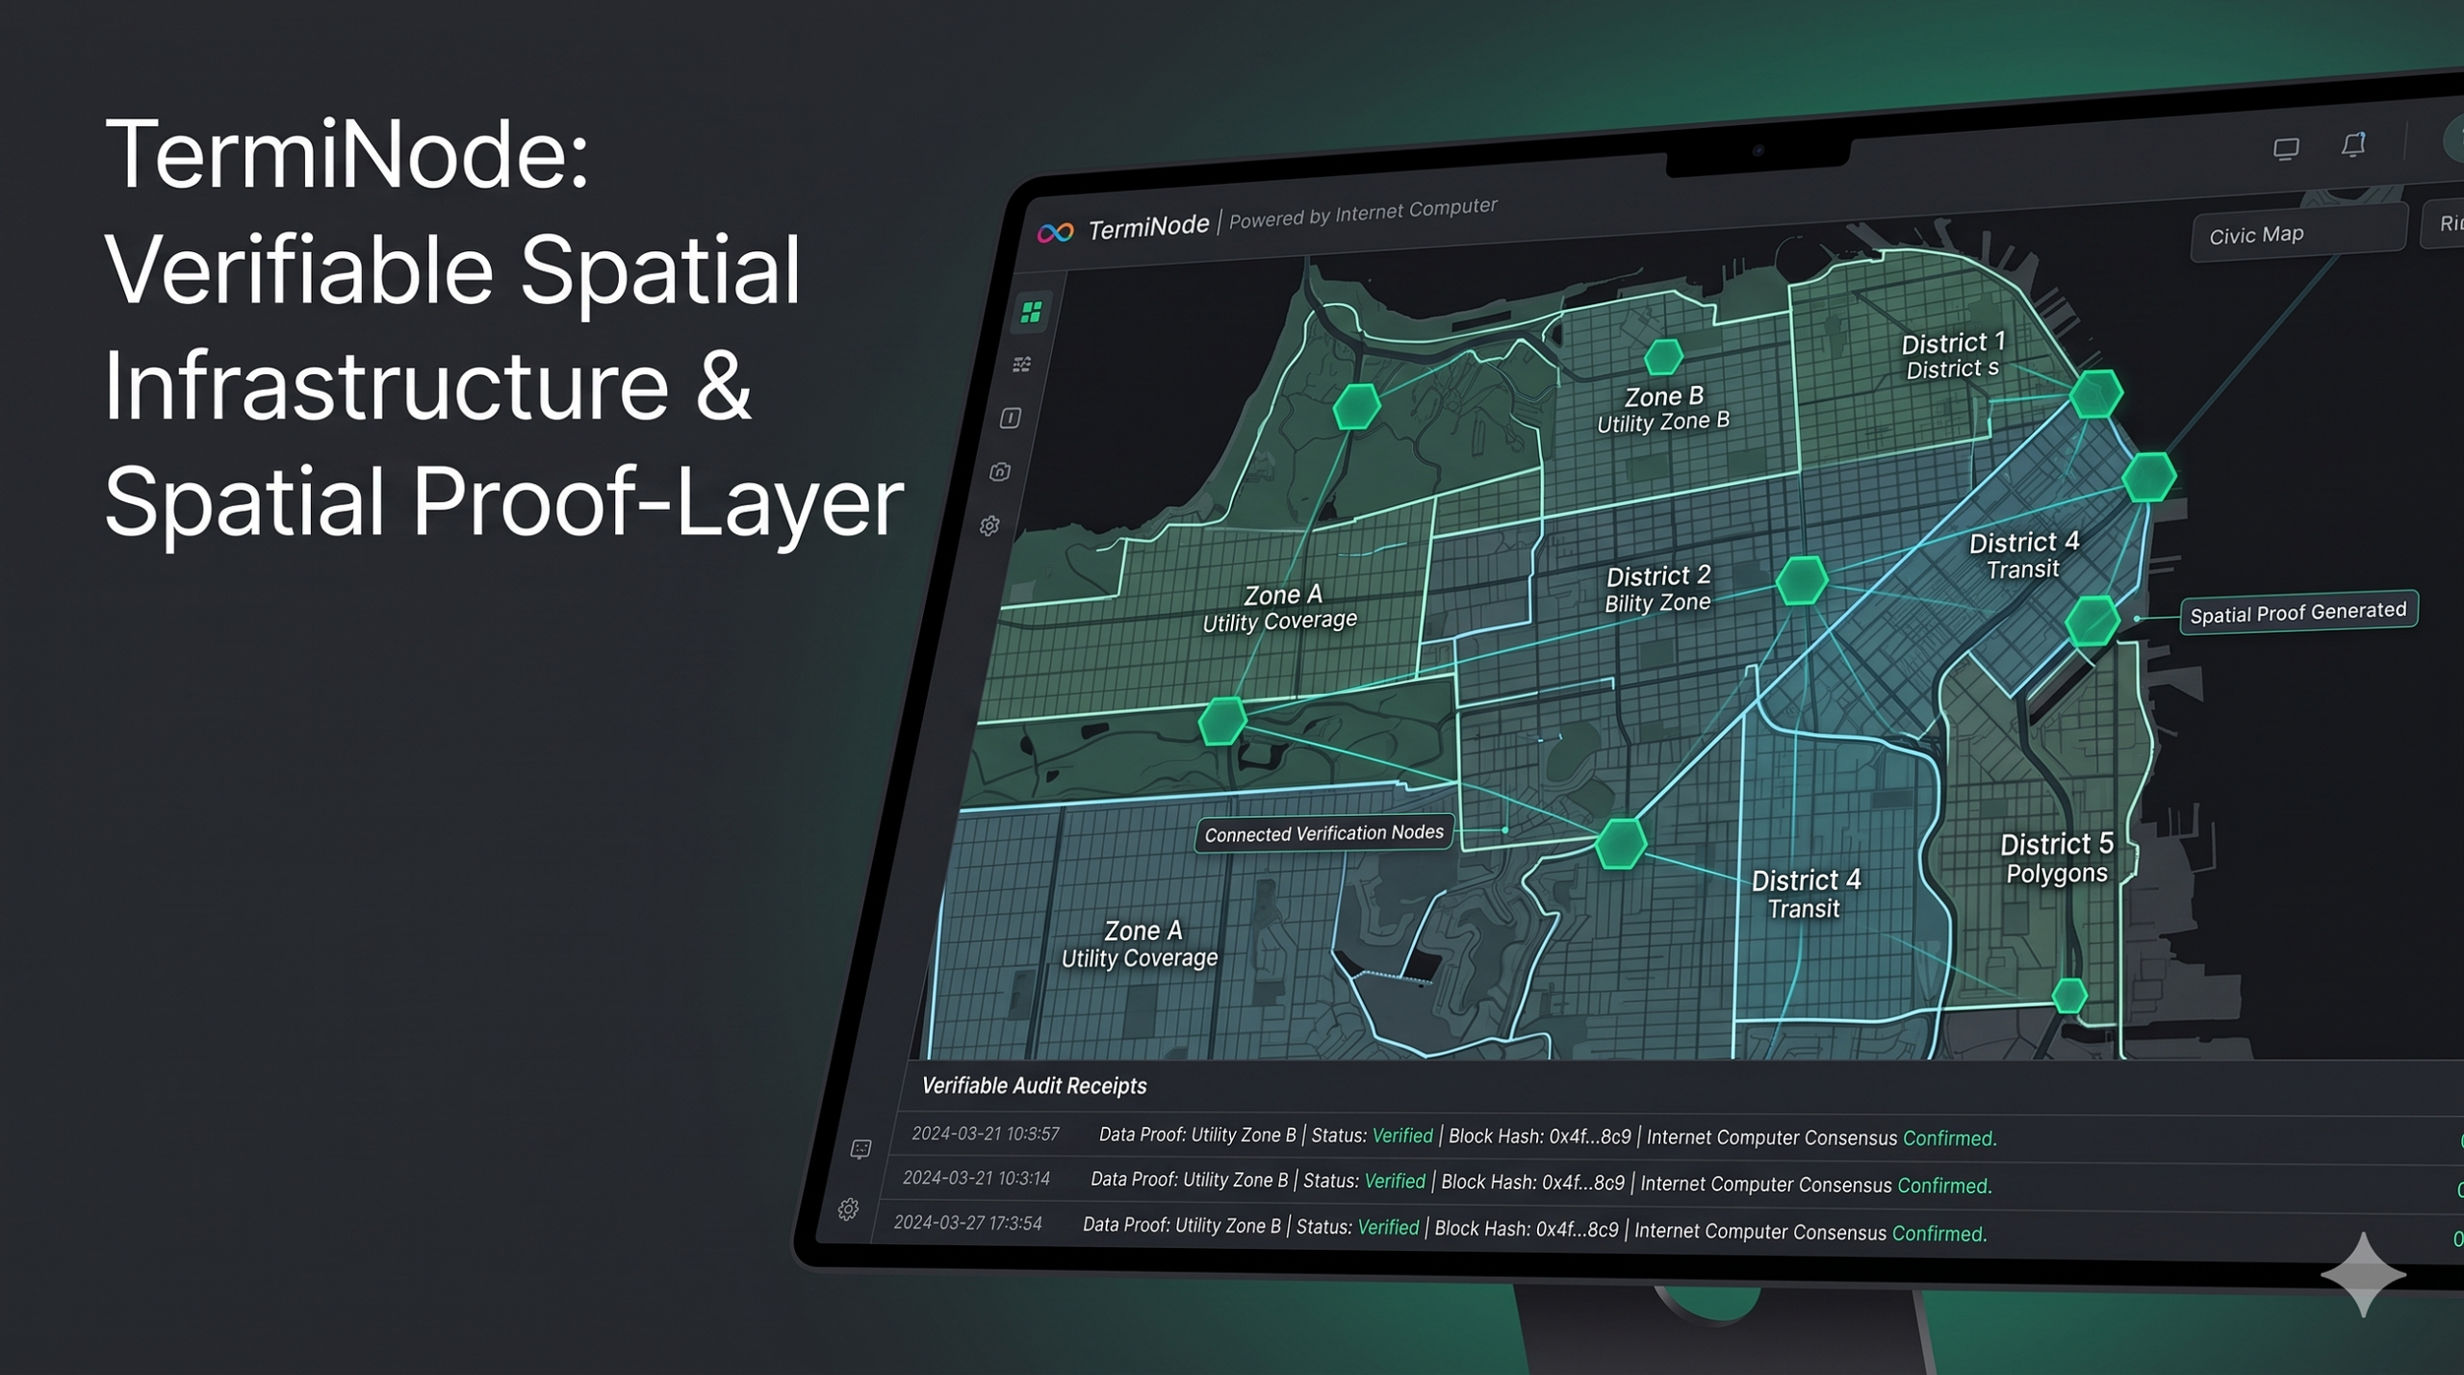Select the hexagon node right of District 2

click(x=1802, y=580)
